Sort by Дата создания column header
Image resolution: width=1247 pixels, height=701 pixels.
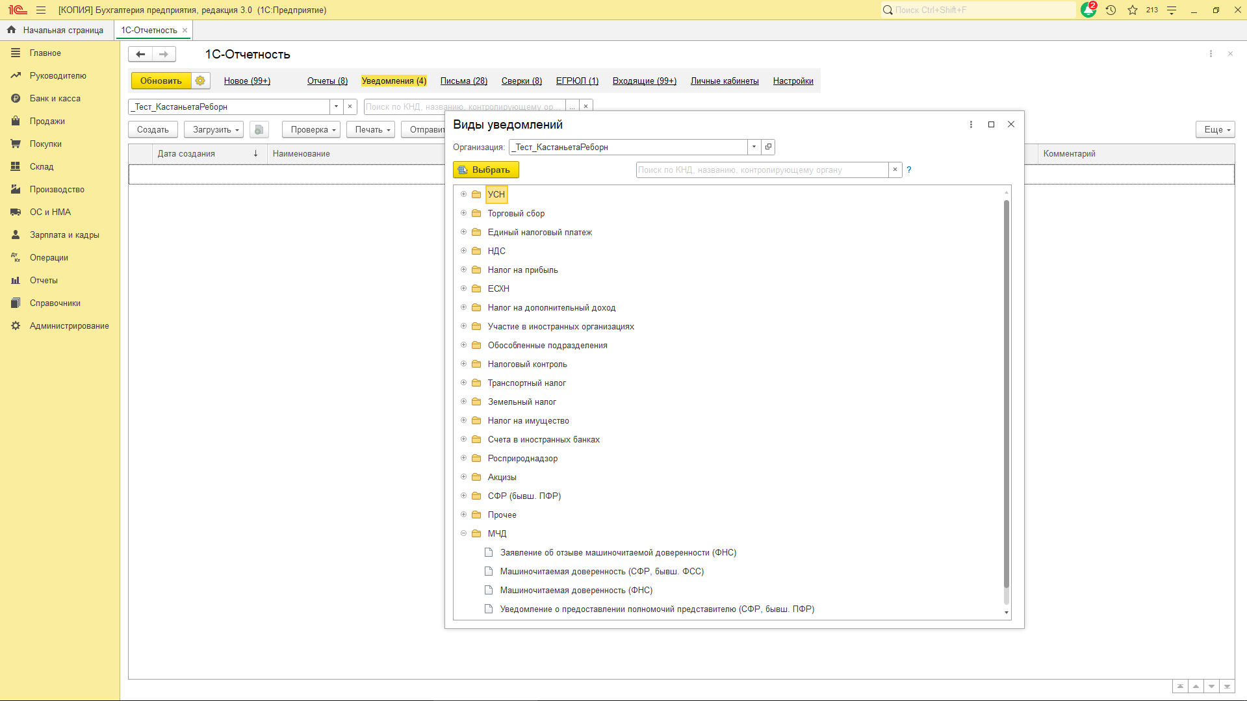208,154
